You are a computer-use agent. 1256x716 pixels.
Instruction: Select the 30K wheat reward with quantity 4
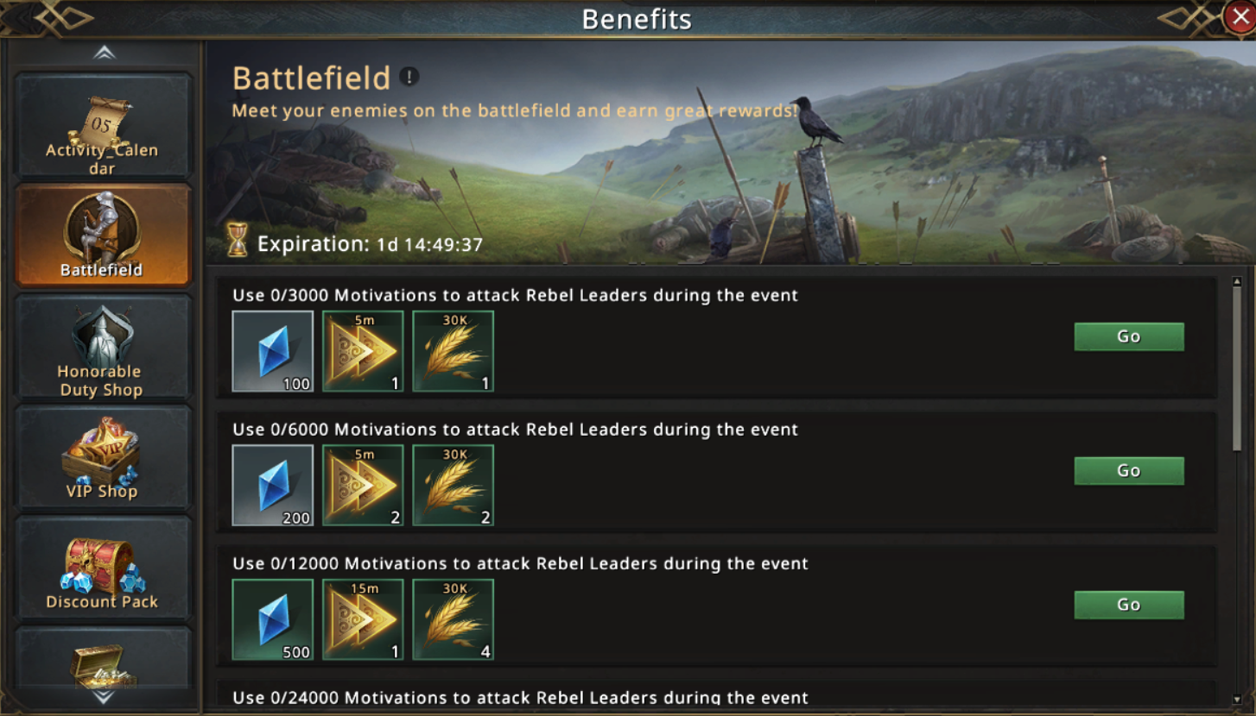tap(453, 619)
